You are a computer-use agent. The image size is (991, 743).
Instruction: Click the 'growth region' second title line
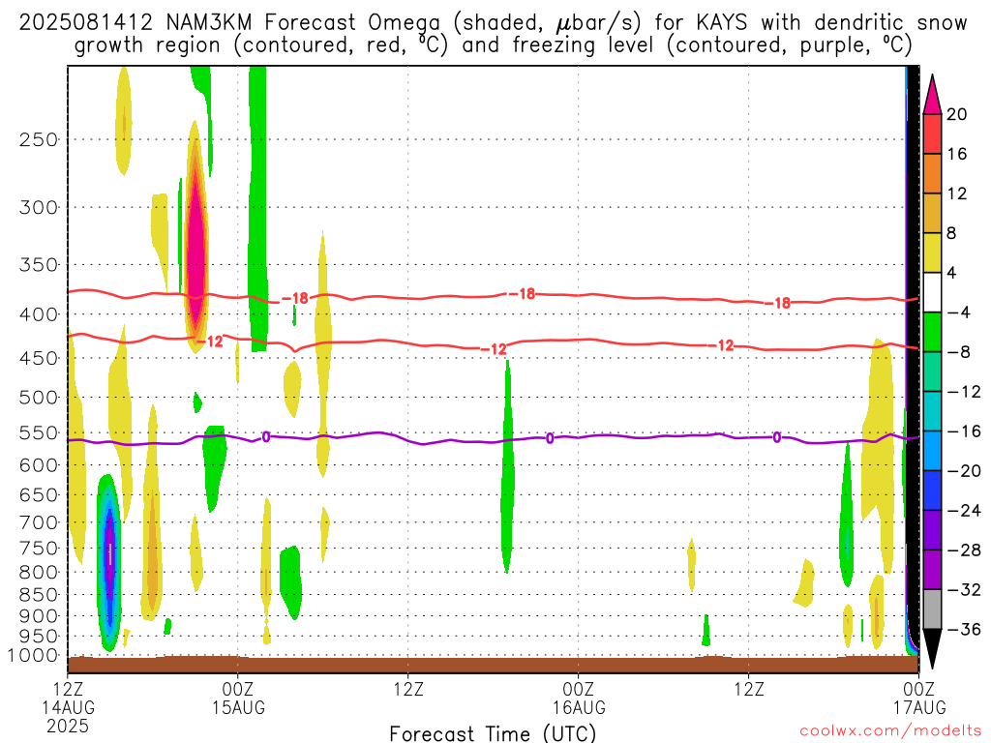coord(493,45)
